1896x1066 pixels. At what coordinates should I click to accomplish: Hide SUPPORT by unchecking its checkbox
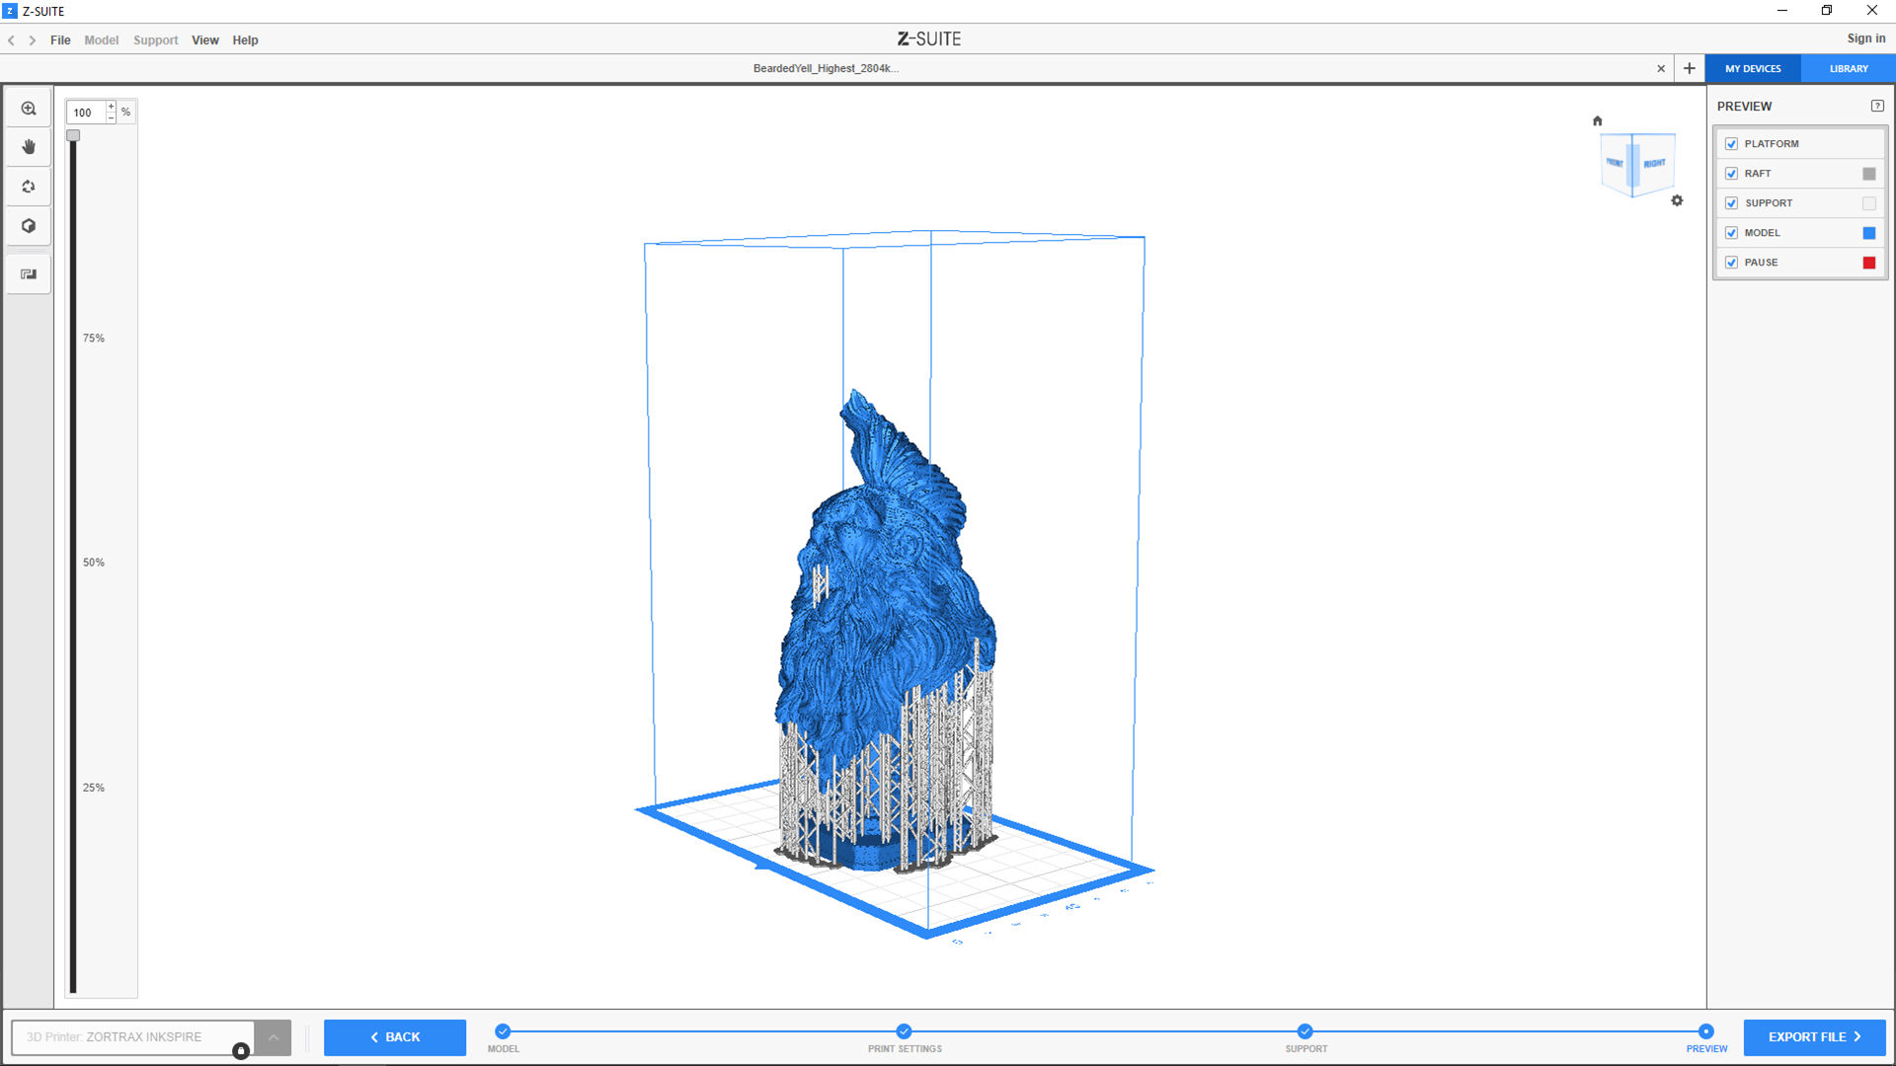tap(1731, 203)
